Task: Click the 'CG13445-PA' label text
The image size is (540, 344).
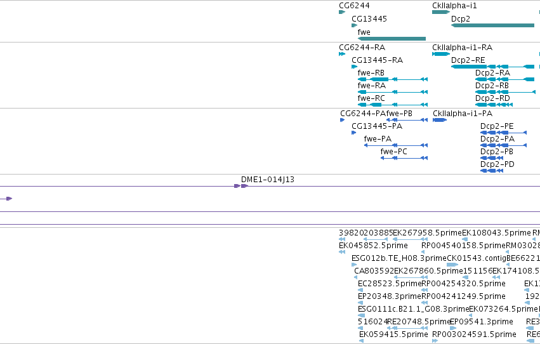Action: [x=377, y=126]
